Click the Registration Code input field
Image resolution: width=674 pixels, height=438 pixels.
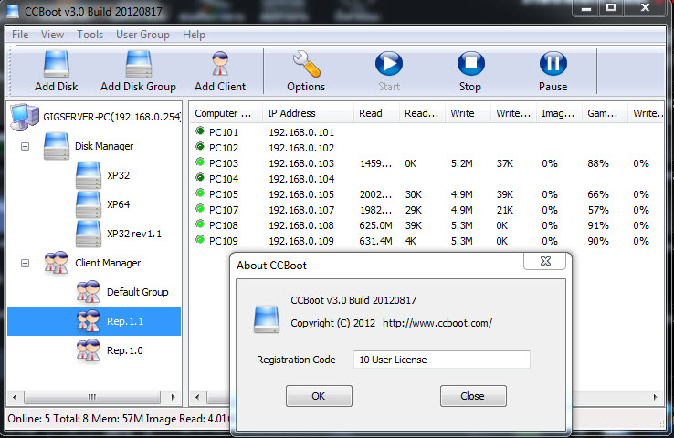(441, 360)
